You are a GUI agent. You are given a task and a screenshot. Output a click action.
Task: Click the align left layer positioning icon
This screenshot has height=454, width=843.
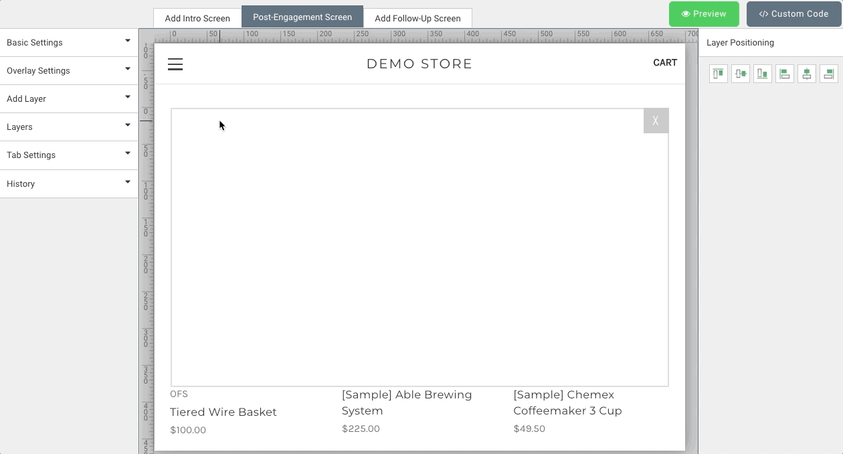coord(785,74)
